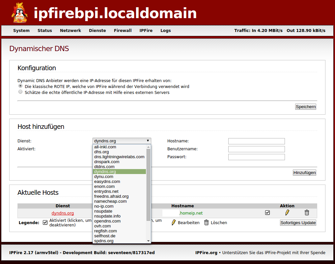This screenshot has height=264, width=335.
Task: Select selfhost.de option
Action: (x=120, y=236)
